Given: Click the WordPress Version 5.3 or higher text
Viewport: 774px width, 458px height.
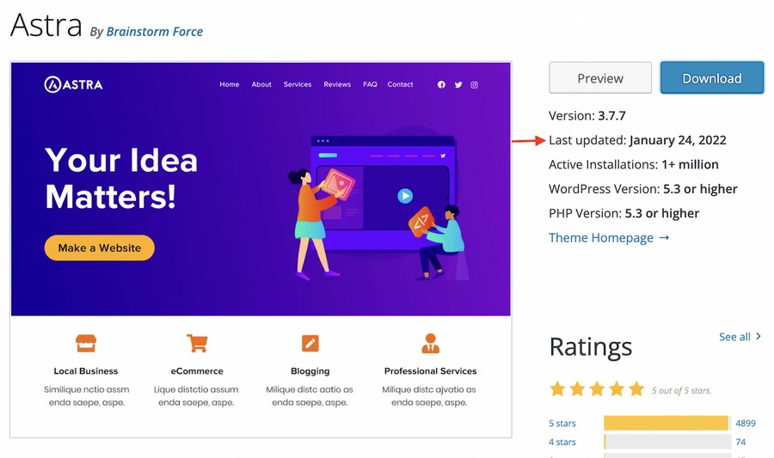Looking at the screenshot, I should click(x=642, y=189).
